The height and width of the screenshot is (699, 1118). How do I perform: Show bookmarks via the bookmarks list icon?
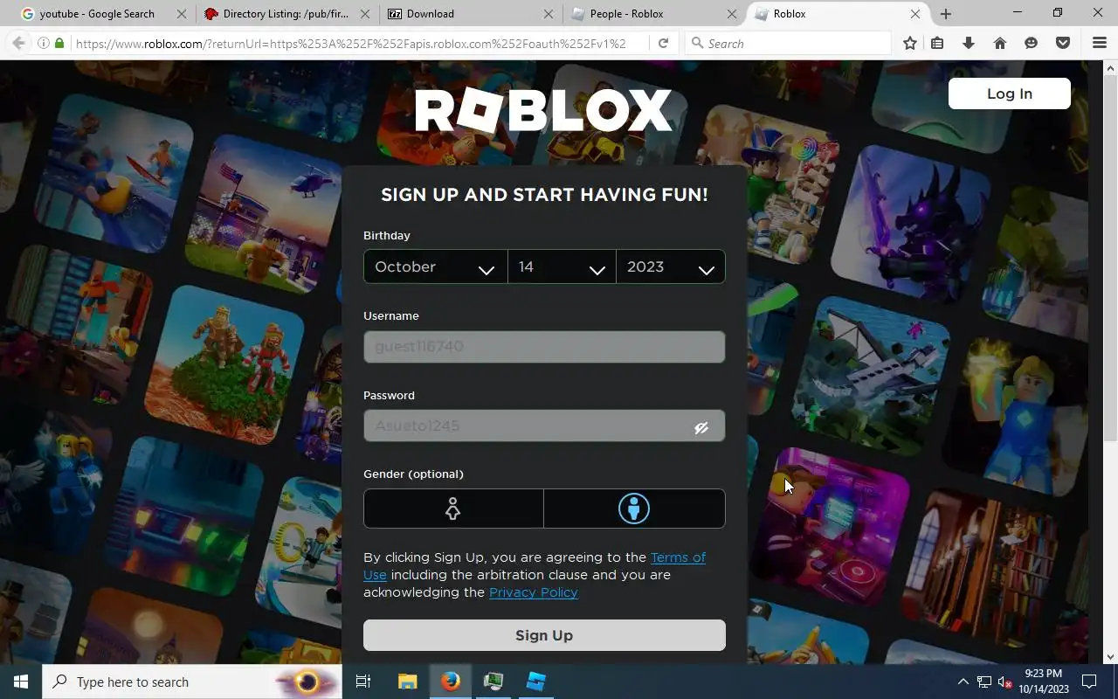tap(937, 43)
